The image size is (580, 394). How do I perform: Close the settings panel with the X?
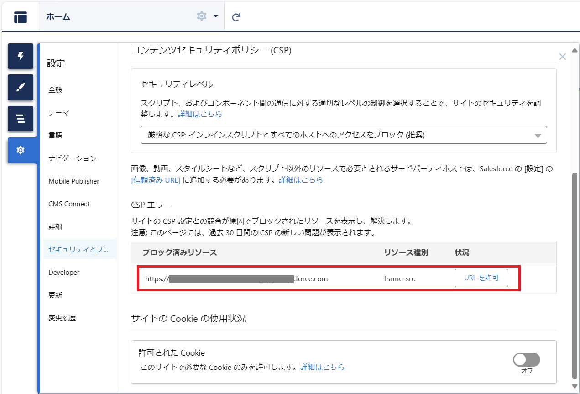click(563, 57)
